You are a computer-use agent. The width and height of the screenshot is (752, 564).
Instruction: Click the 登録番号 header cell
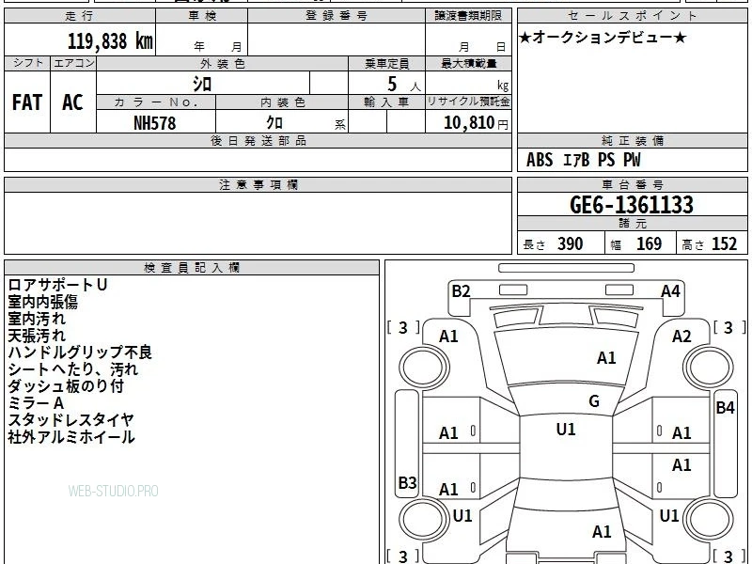[337, 16]
